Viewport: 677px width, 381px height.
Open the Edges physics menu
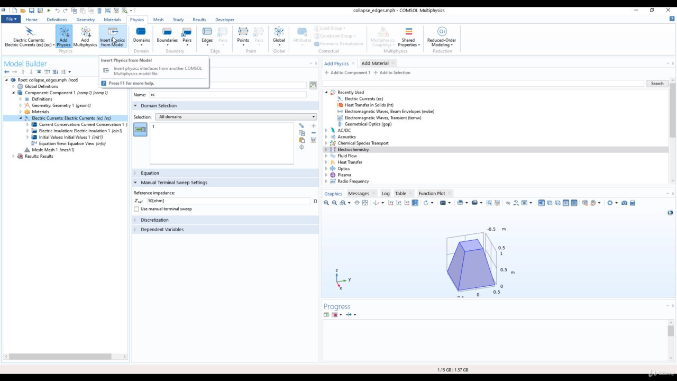pos(207,37)
